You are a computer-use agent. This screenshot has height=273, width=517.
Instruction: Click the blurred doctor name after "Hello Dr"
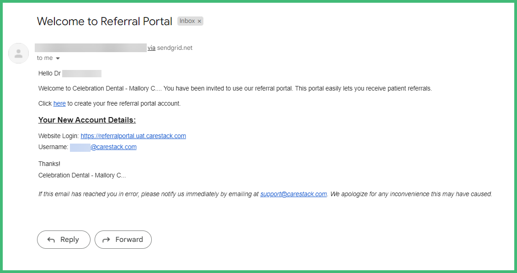click(x=81, y=73)
